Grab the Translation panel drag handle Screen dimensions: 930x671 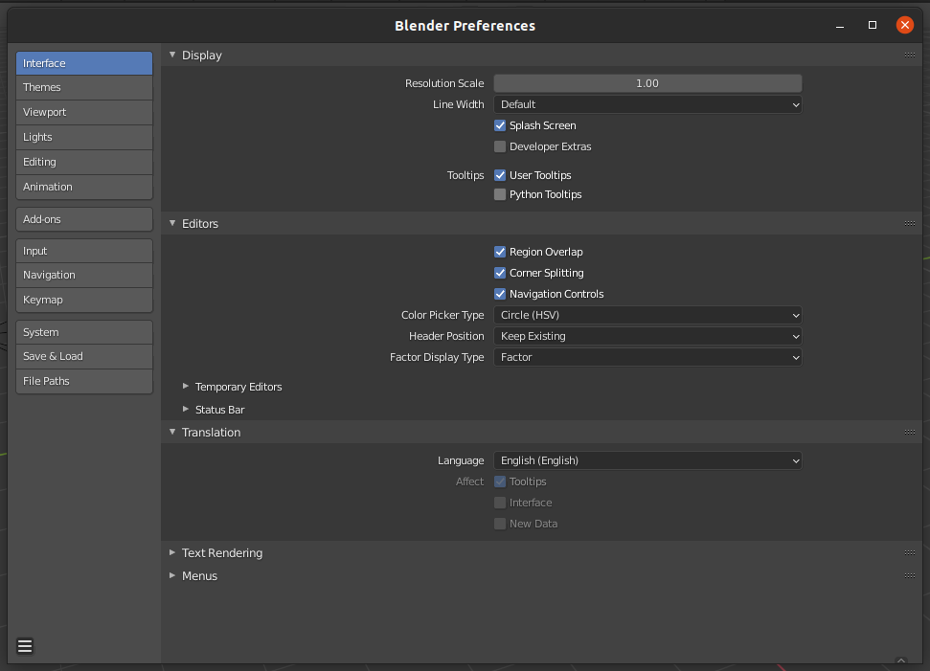909,432
